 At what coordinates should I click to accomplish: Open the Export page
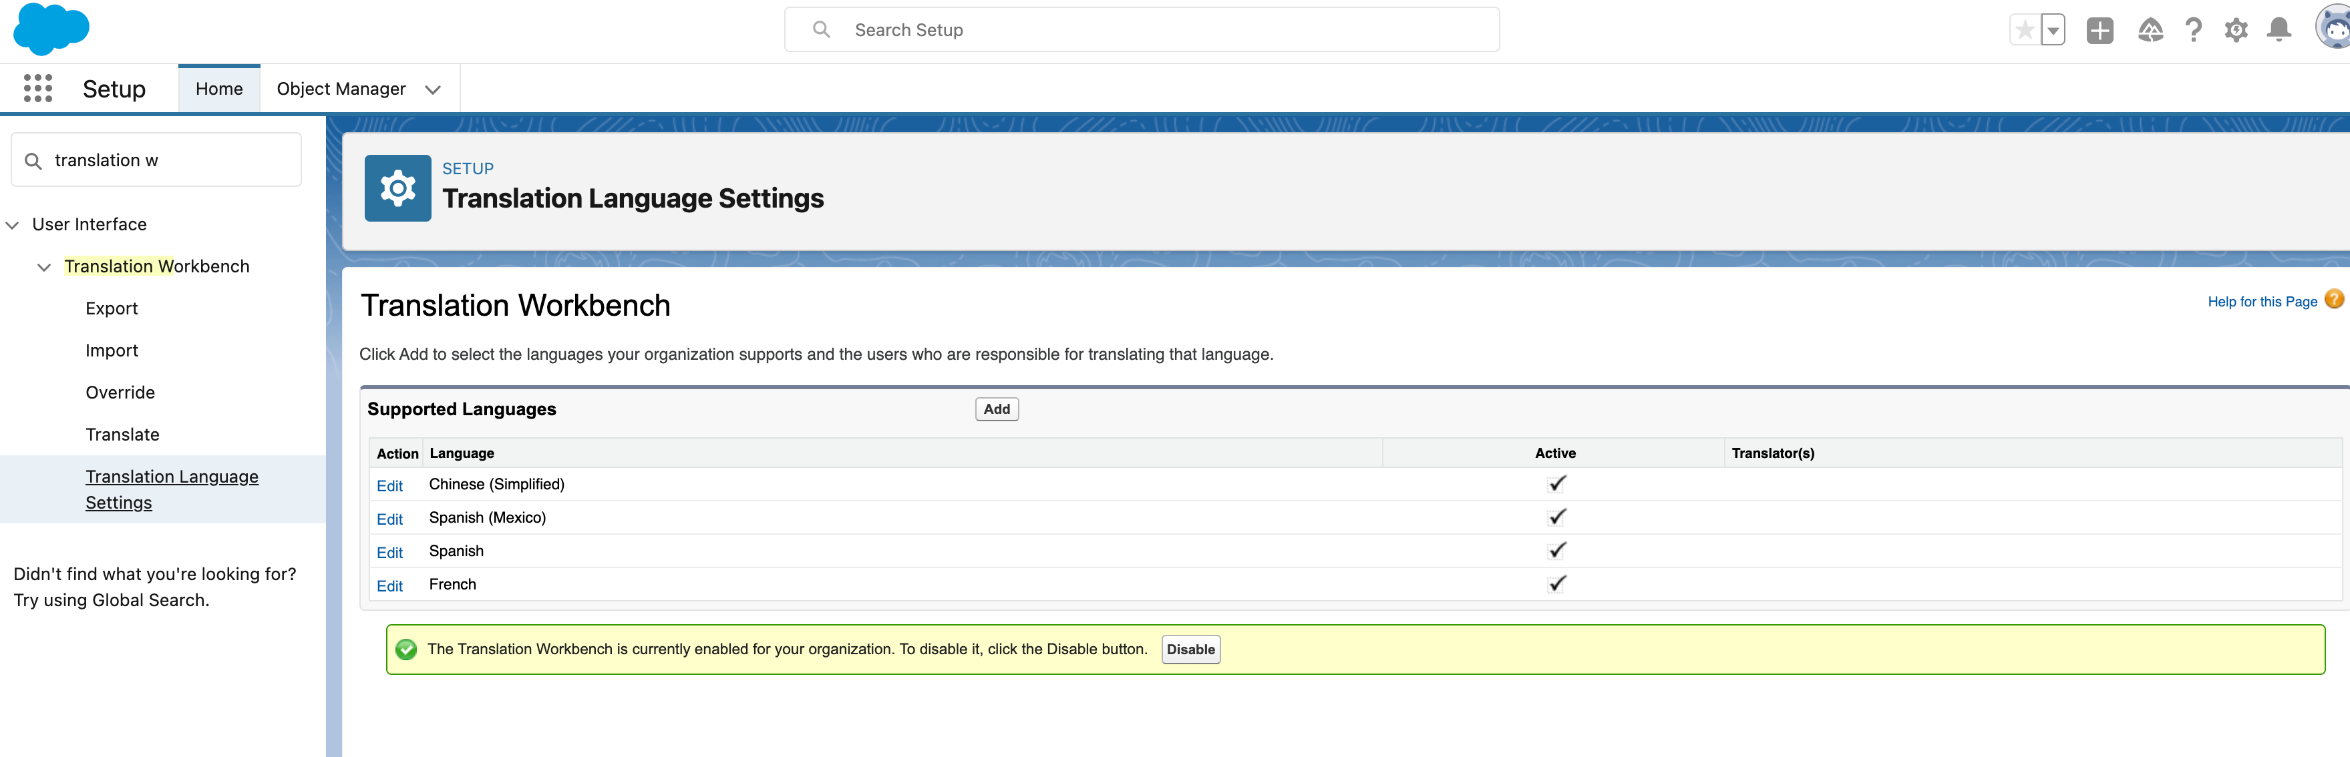[x=112, y=308]
